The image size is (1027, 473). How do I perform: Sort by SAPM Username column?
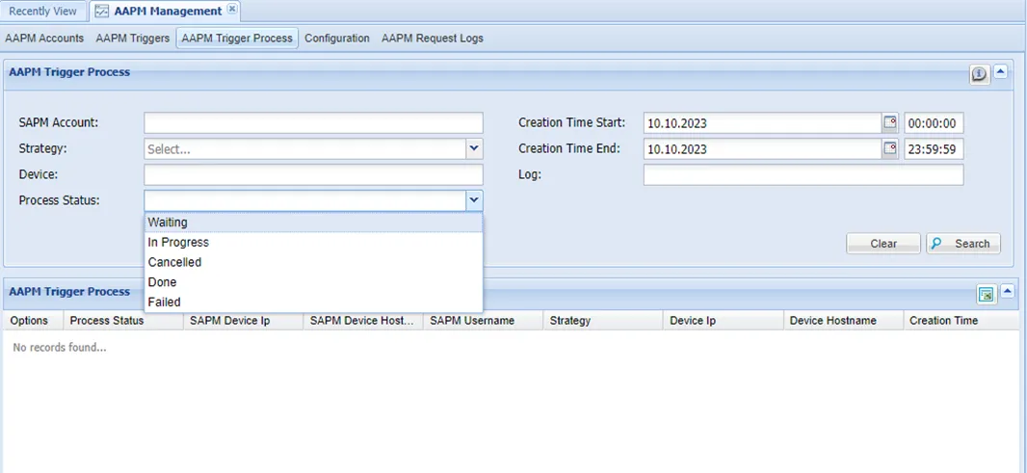pyautogui.click(x=483, y=321)
